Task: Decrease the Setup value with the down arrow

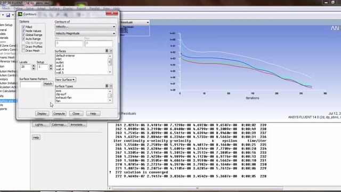Action: pyautogui.click(x=51, y=69)
